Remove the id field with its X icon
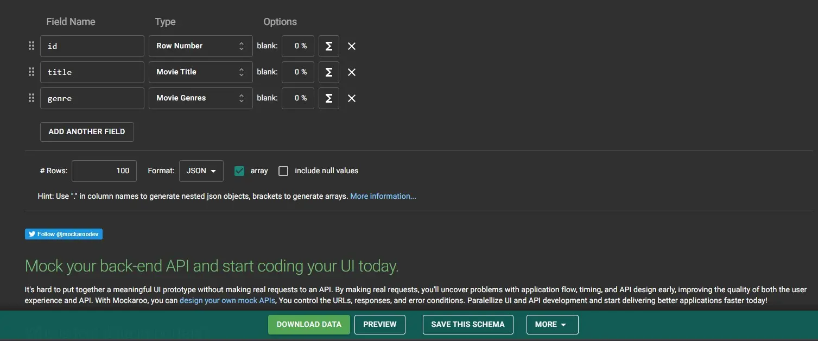This screenshot has width=818, height=341. [351, 46]
